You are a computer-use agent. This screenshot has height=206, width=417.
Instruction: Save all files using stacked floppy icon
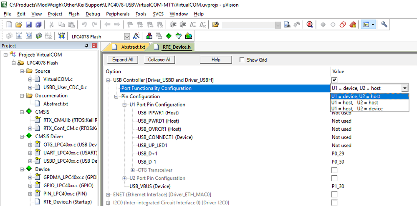pos(38,25)
